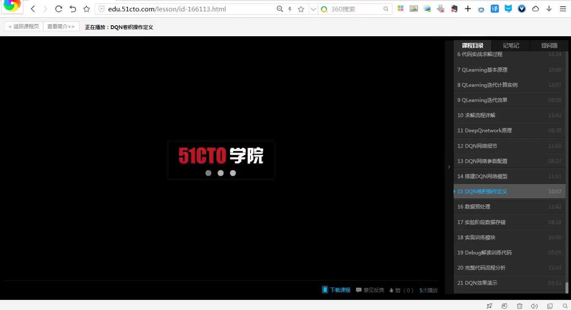Click the search magnifier button in search box

click(x=386, y=9)
